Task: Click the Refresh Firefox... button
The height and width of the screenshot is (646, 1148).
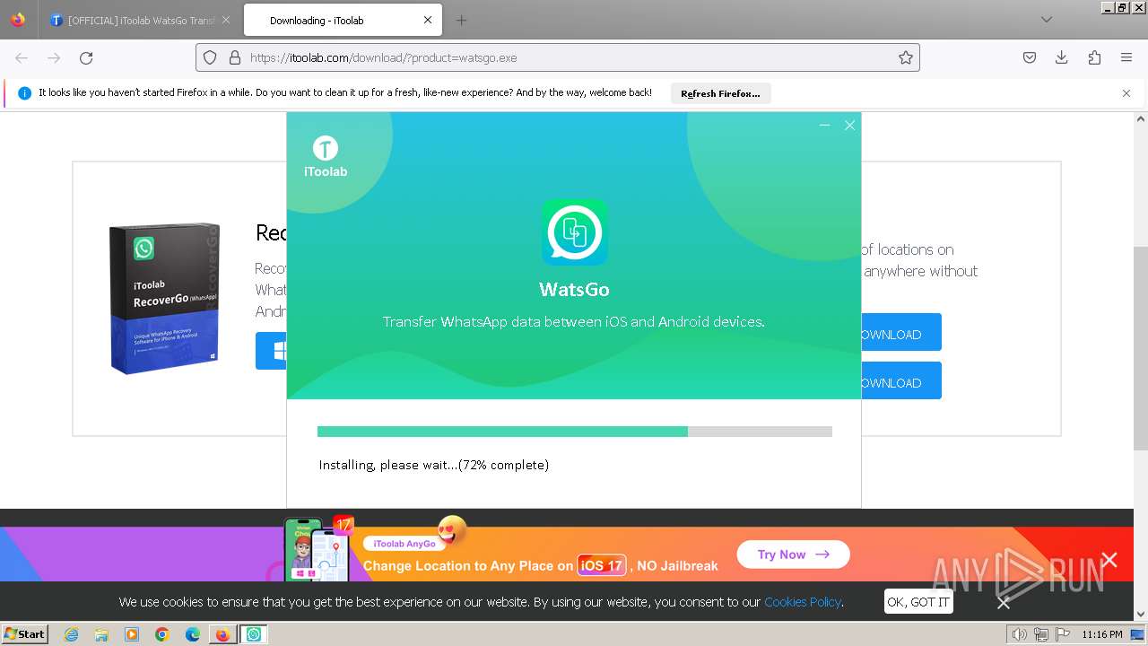Action: (720, 93)
